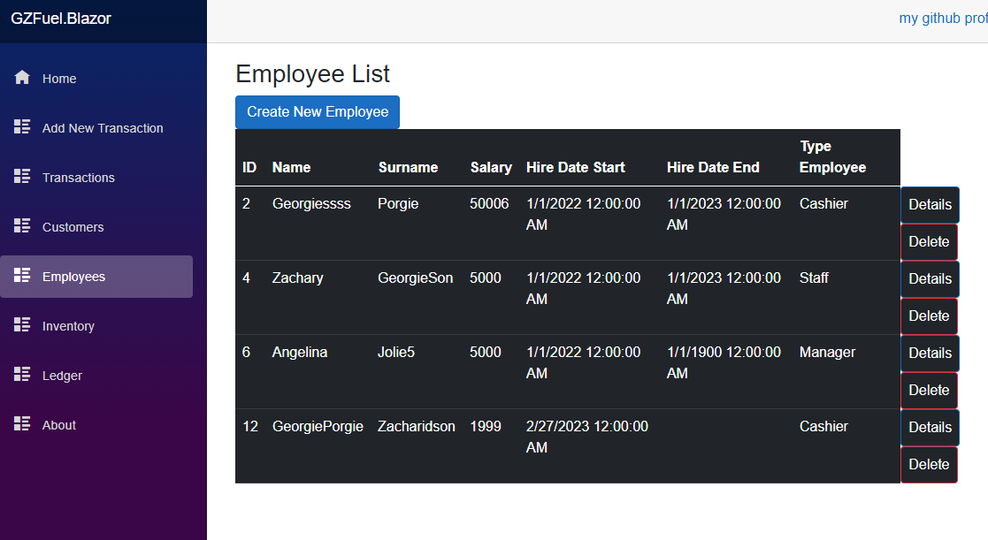The height and width of the screenshot is (540, 988).
Task: Select the surname cell Jolie5
Action: (x=395, y=353)
